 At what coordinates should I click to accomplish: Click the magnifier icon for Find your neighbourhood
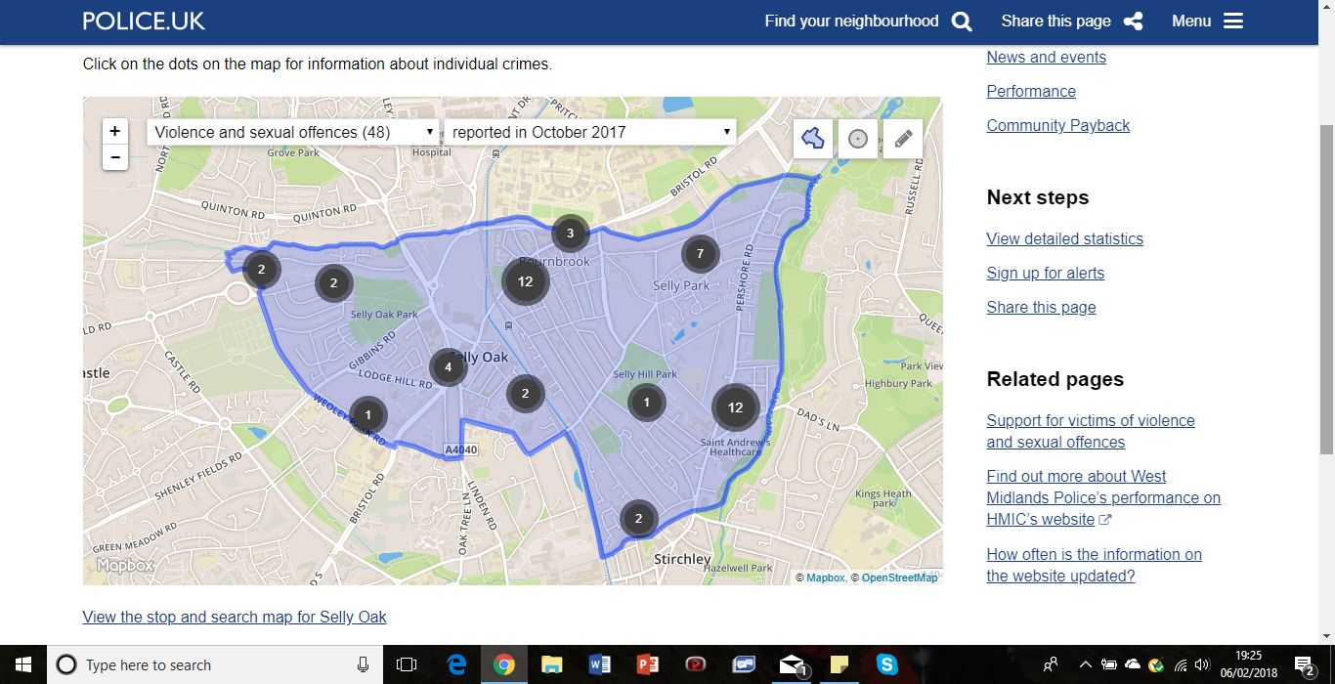point(962,21)
